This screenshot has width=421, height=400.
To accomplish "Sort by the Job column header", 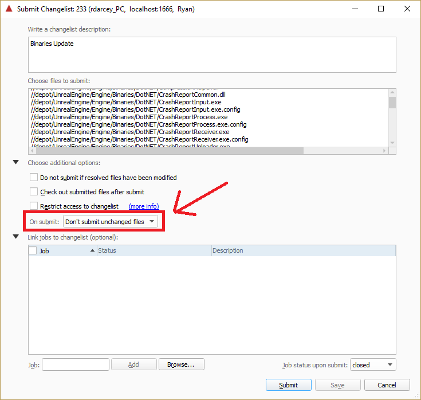I will point(62,250).
